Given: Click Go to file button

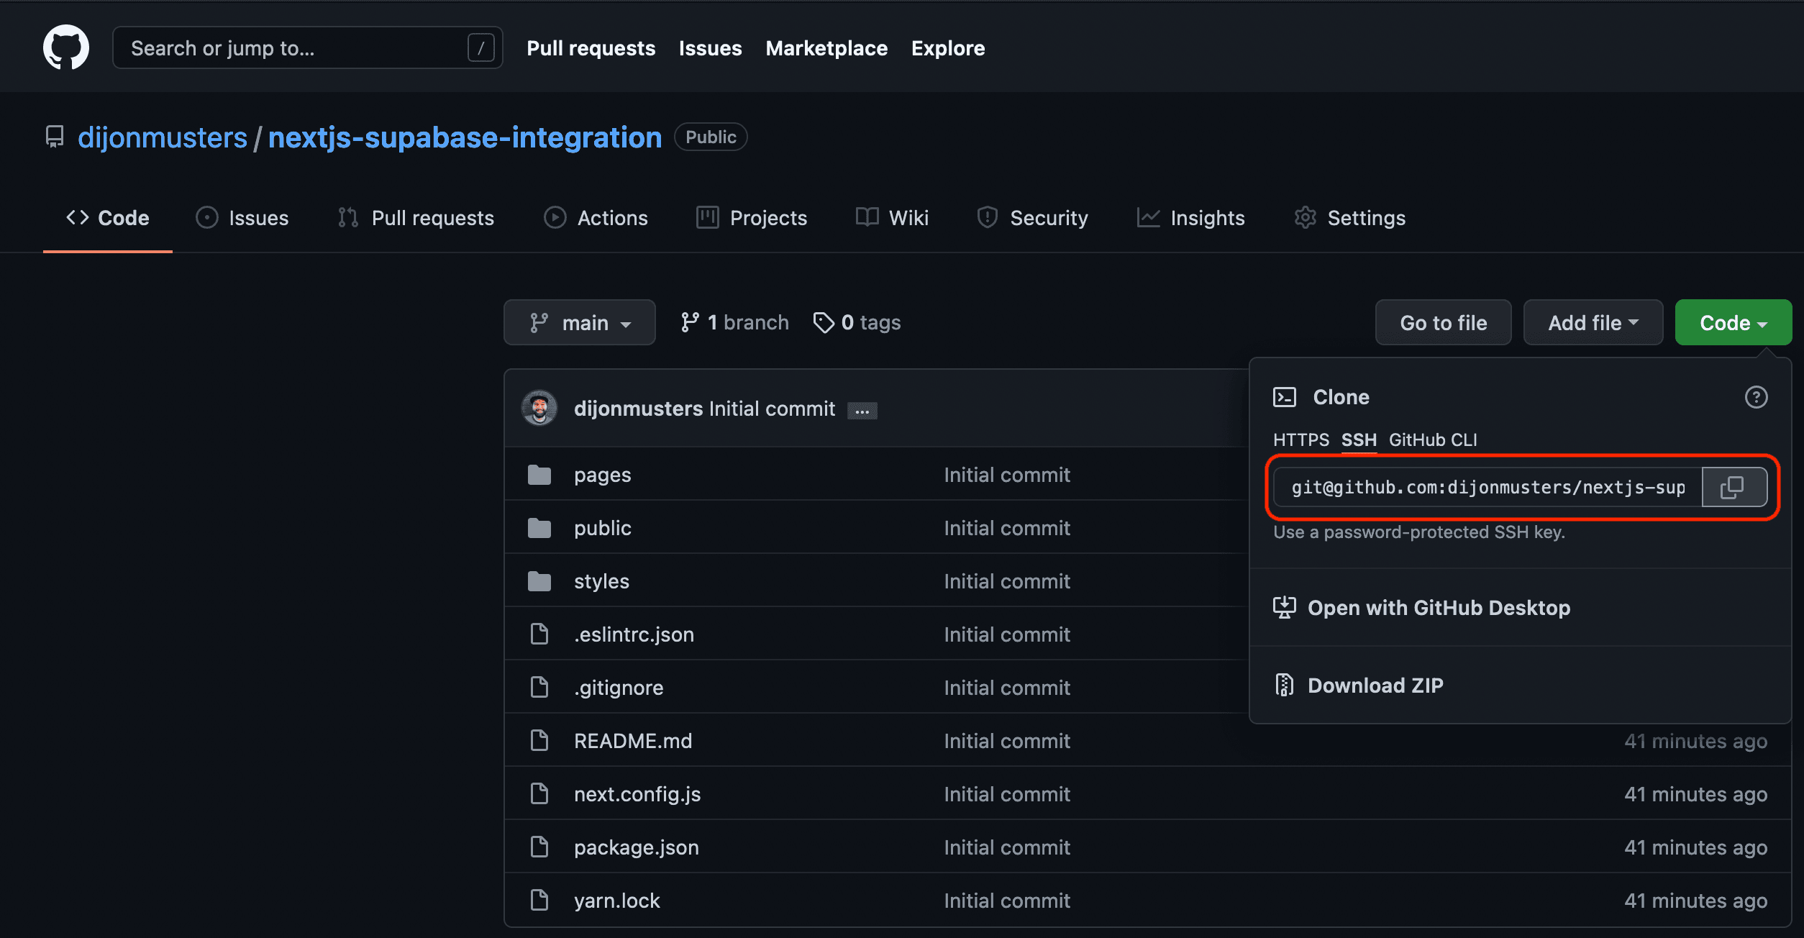Looking at the screenshot, I should coord(1444,321).
